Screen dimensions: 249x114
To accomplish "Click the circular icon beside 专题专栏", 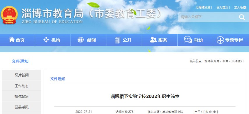I will pyautogui.click(x=220, y=40).
